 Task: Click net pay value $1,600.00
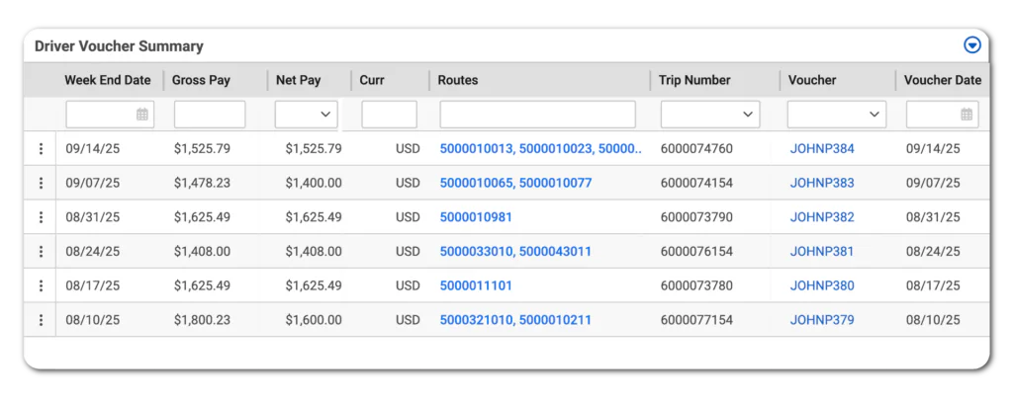(314, 320)
